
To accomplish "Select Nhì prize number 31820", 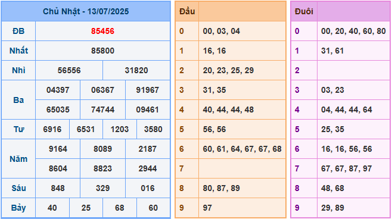I will coord(136,70).
